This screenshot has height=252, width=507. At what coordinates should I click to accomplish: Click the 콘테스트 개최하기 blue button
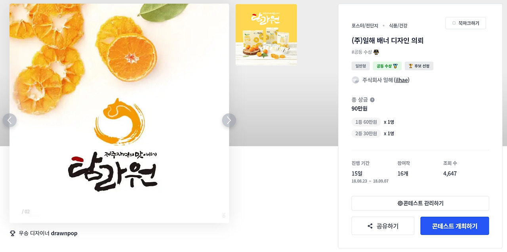pos(455,226)
